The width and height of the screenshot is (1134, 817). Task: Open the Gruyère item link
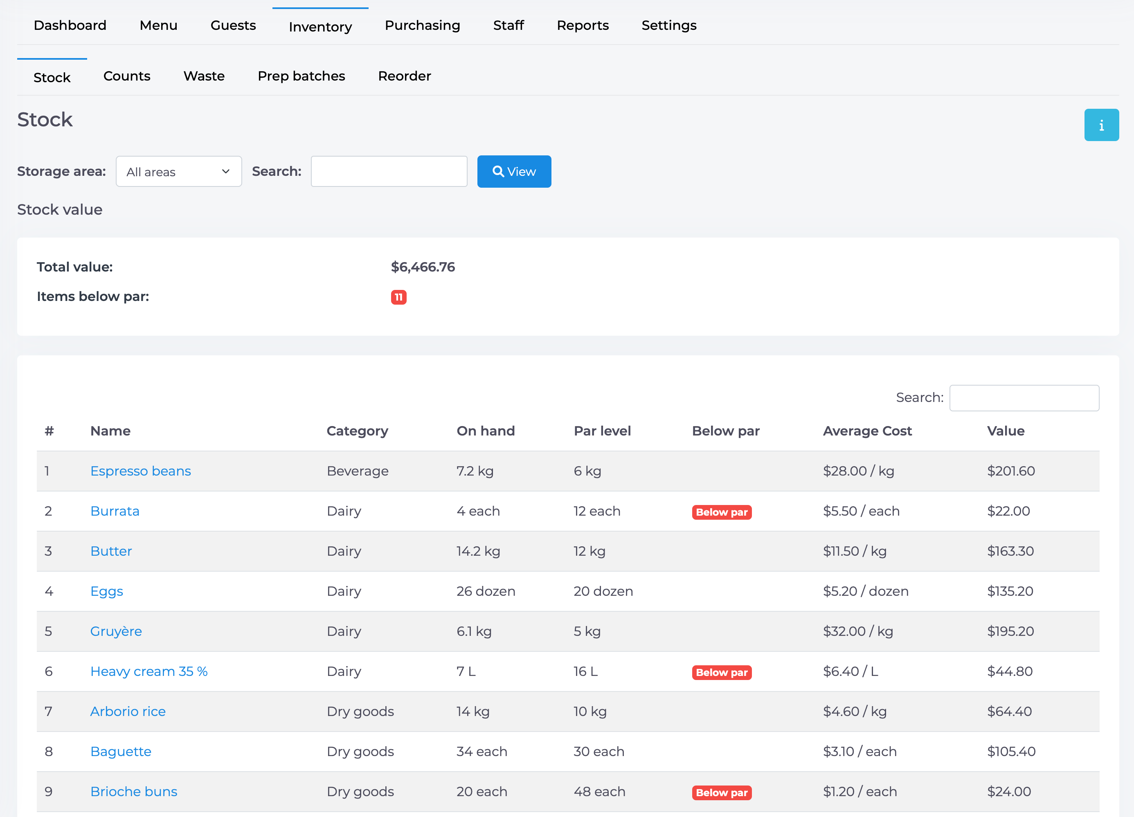tap(116, 631)
